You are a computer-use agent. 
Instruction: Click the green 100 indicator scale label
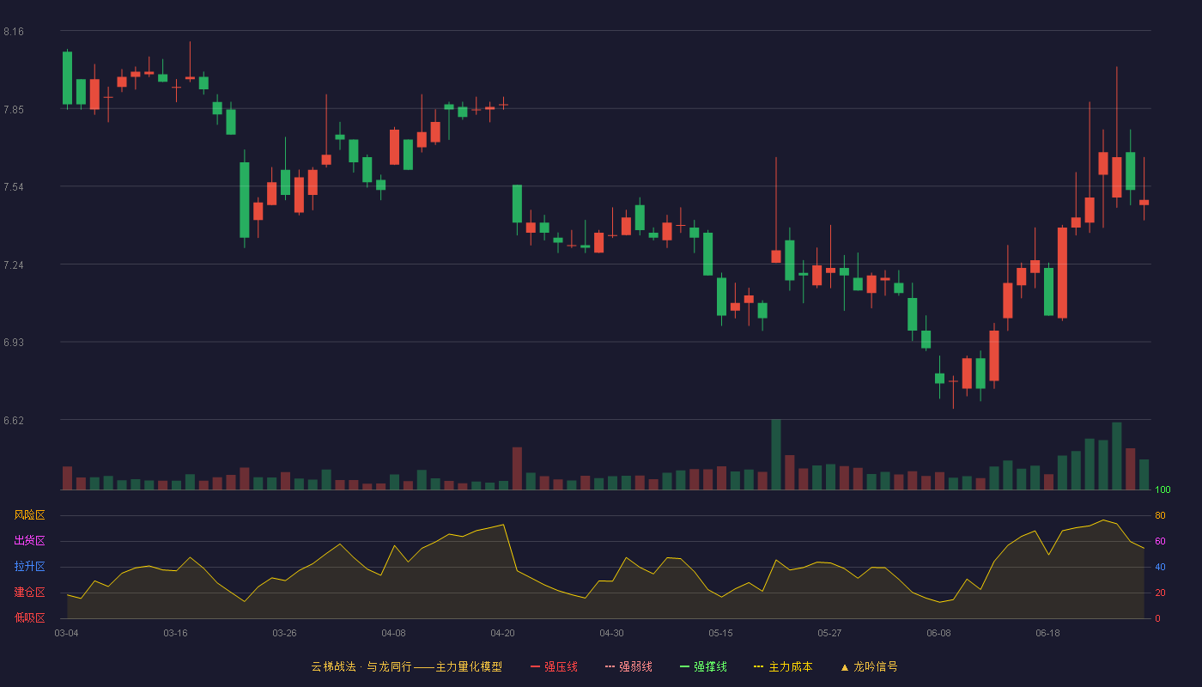(x=1163, y=490)
